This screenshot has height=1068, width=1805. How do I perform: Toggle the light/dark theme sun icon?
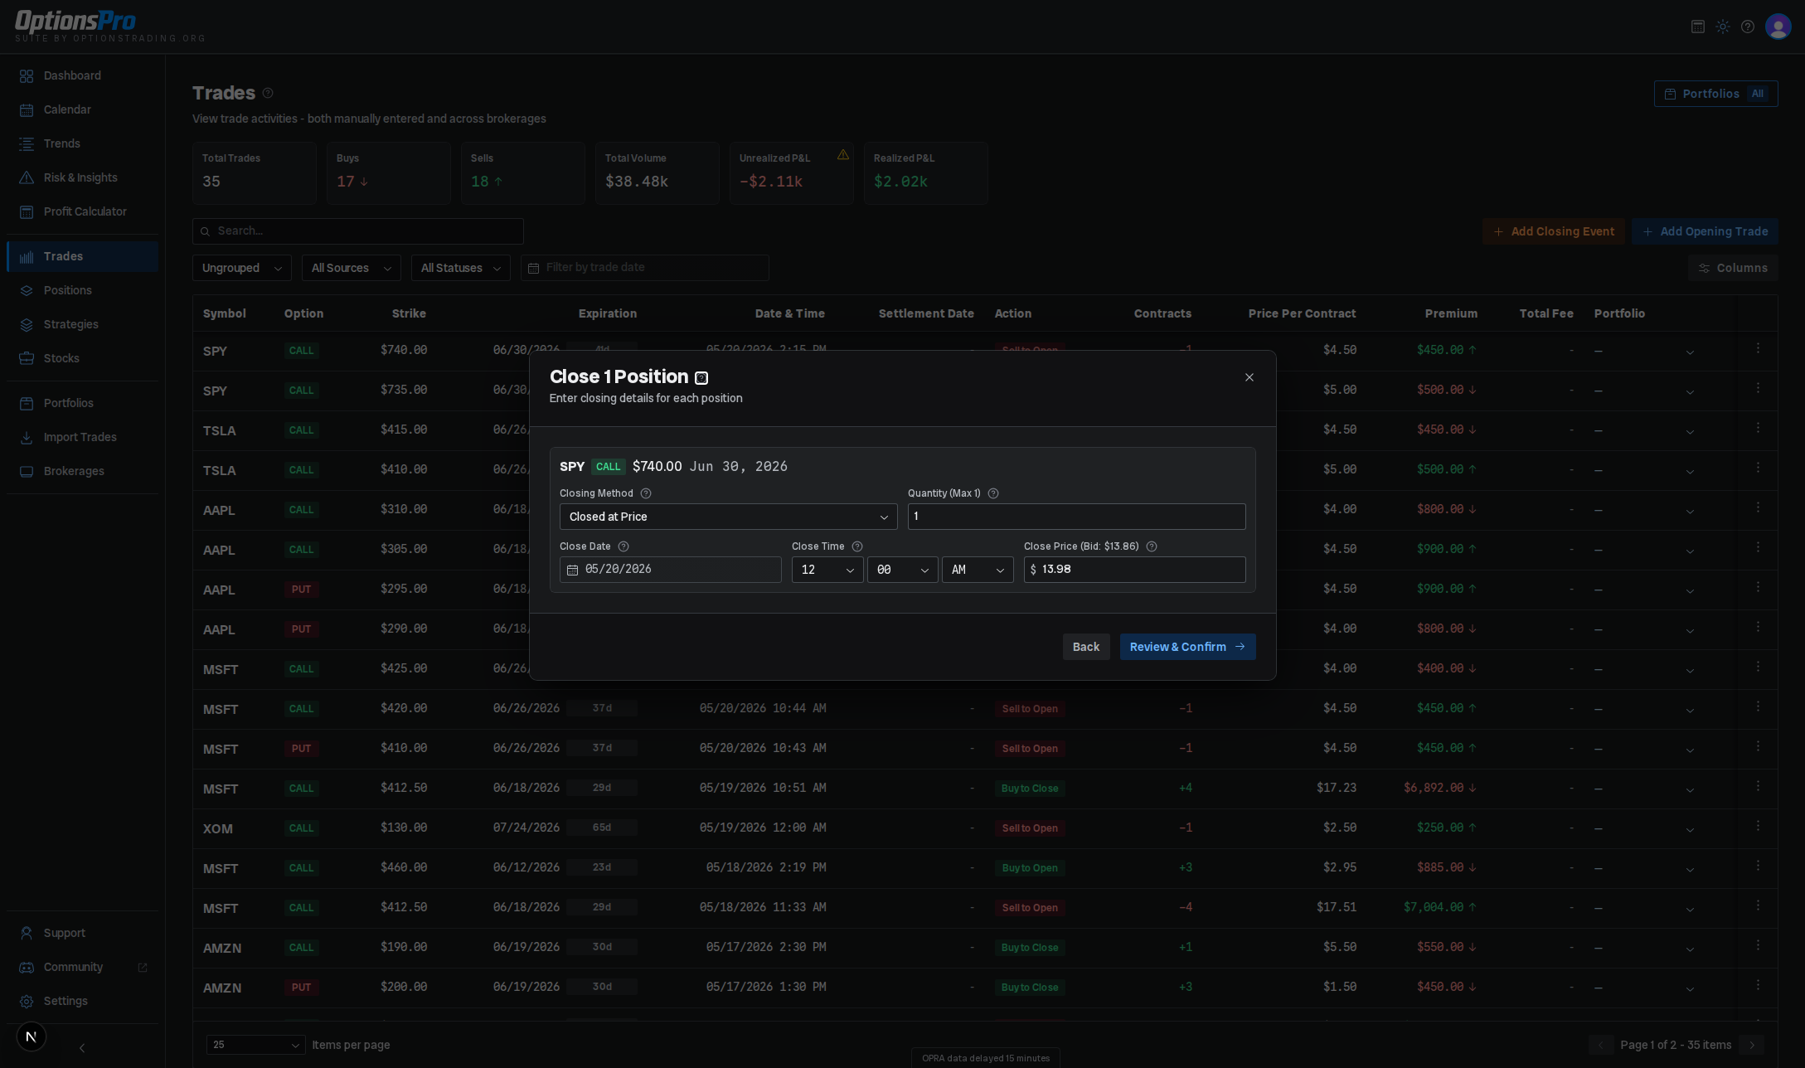(1723, 27)
